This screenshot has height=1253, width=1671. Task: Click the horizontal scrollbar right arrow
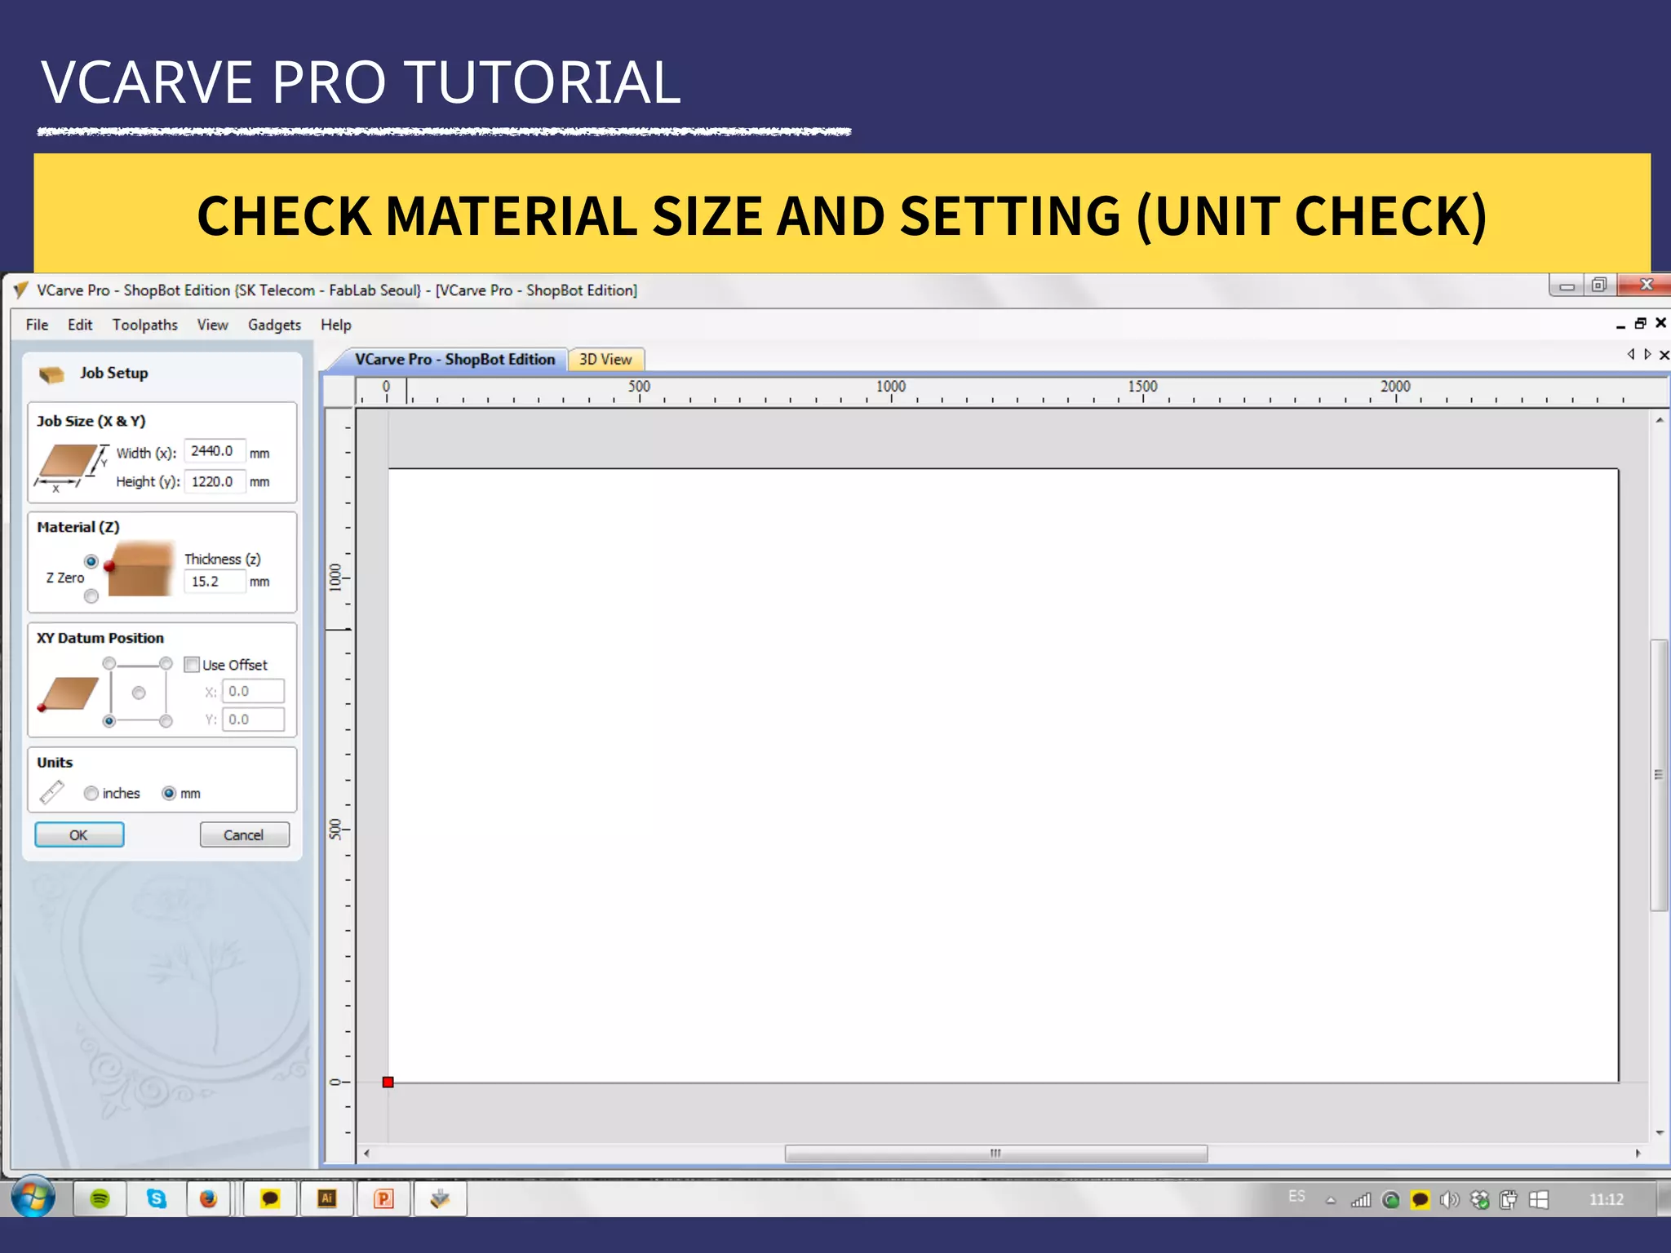1638,1153
